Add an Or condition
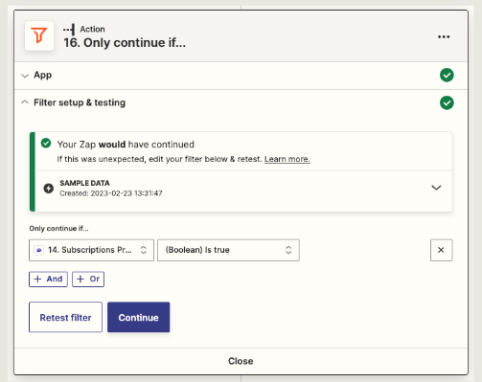Viewport: 482px width, 382px height. tap(88, 280)
